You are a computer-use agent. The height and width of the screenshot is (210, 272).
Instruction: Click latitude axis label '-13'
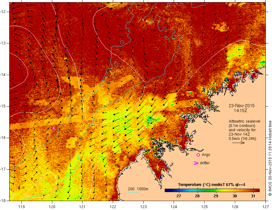pos(3,43)
